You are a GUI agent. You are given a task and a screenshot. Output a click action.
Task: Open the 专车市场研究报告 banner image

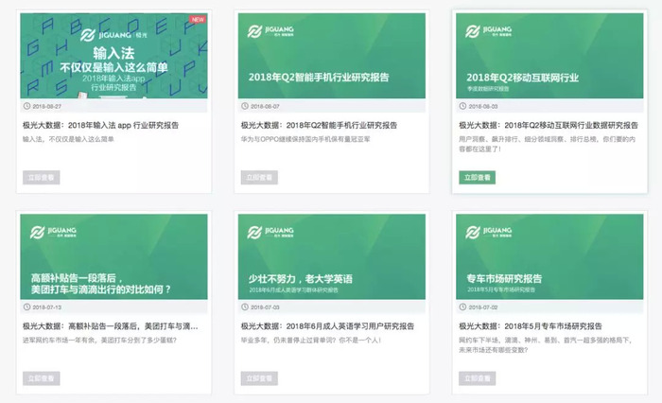pos(549,256)
